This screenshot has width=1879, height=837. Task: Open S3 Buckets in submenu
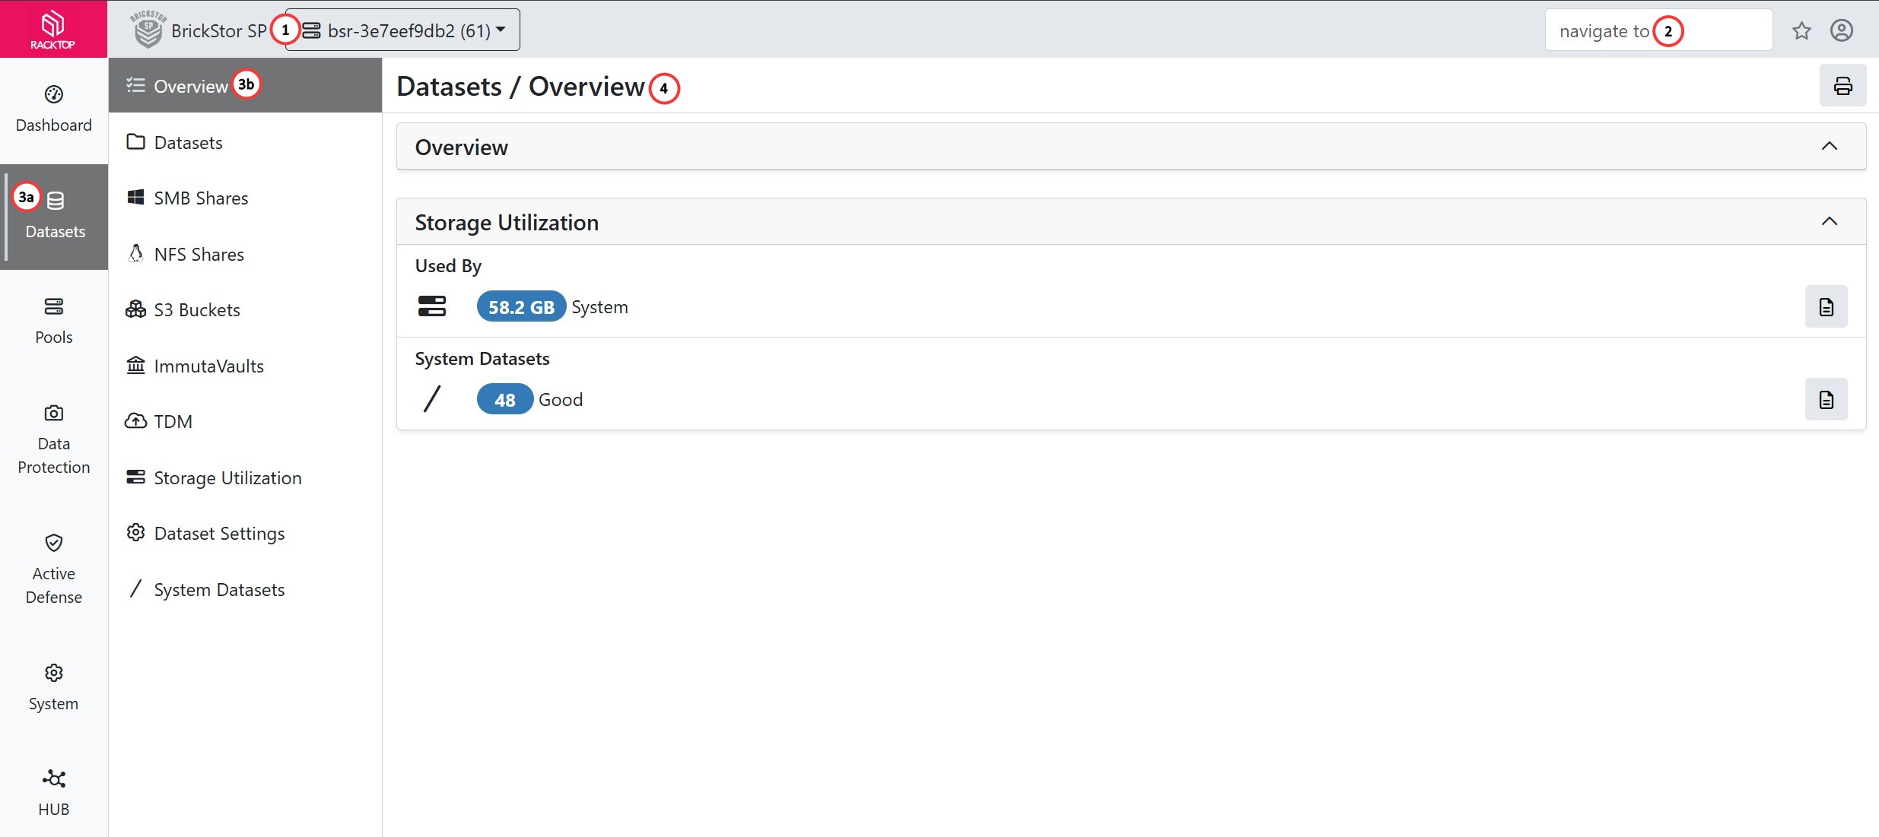[196, 310]
